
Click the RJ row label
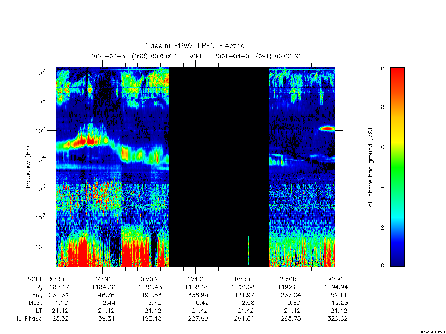click(x=39, y=287)
